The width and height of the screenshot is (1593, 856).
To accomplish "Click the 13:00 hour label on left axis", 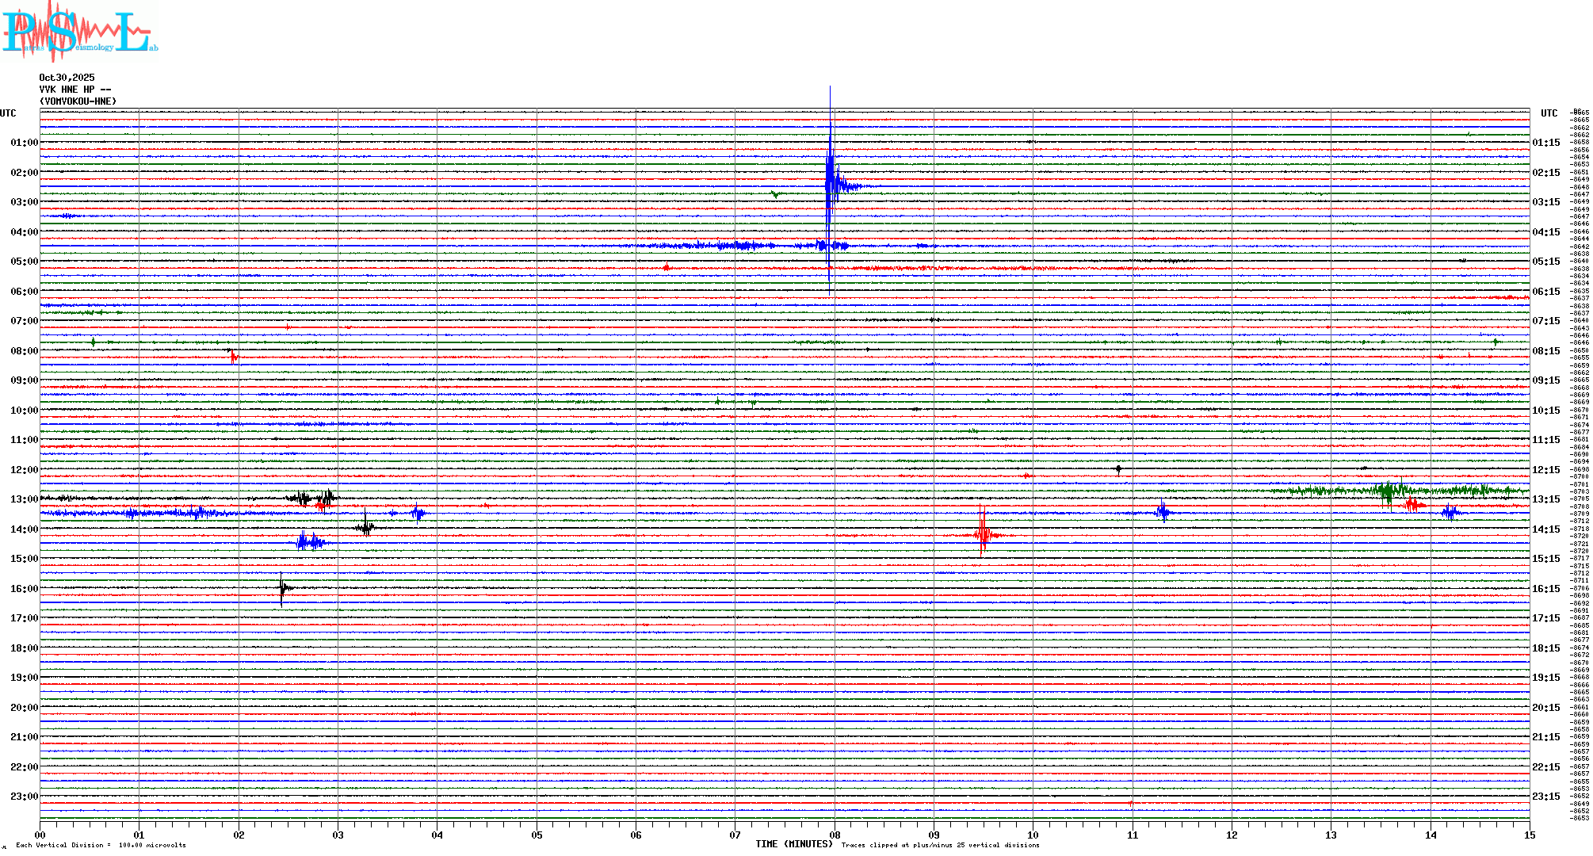I will [24, 499].
